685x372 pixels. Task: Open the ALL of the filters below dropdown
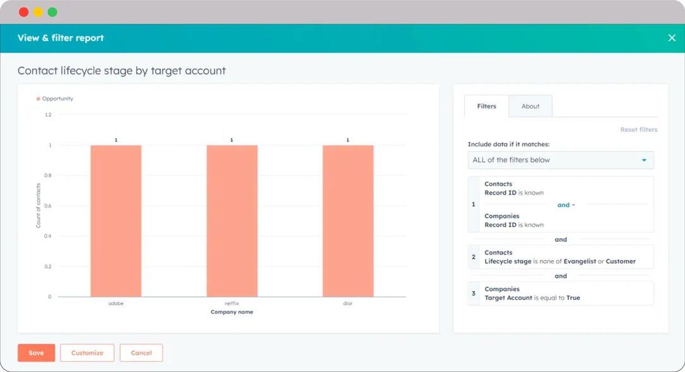tap(561, 160)
